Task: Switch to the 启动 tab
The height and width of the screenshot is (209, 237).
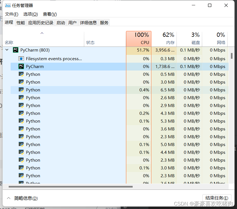Action: click(x=61, y=23)
